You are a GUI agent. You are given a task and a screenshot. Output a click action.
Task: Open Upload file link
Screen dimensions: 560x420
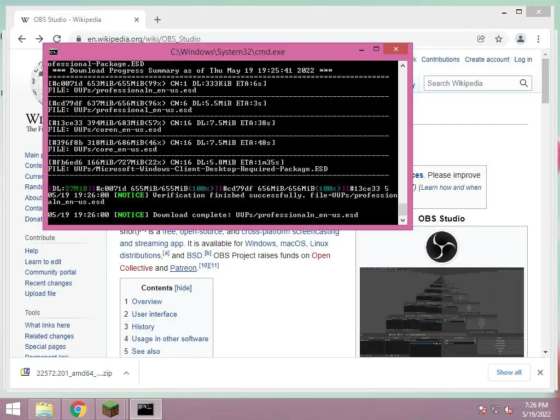click(40, 294)
